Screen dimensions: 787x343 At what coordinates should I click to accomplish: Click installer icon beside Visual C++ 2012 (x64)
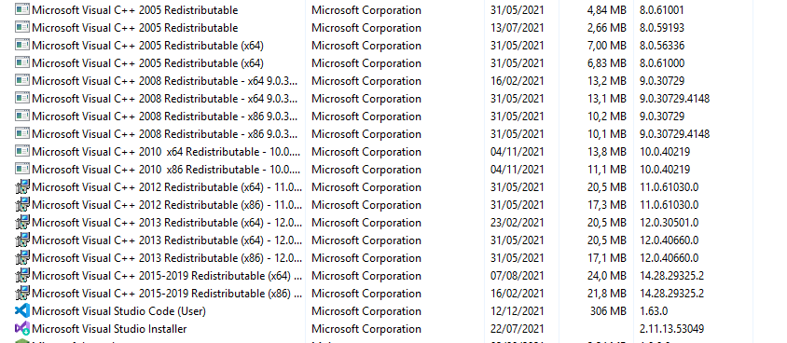[x=22, y=187]
